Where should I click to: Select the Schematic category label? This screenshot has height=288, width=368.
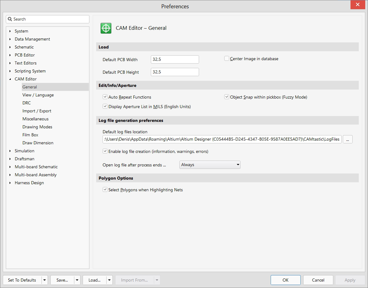pyautogui.click(x=24, y=47)
